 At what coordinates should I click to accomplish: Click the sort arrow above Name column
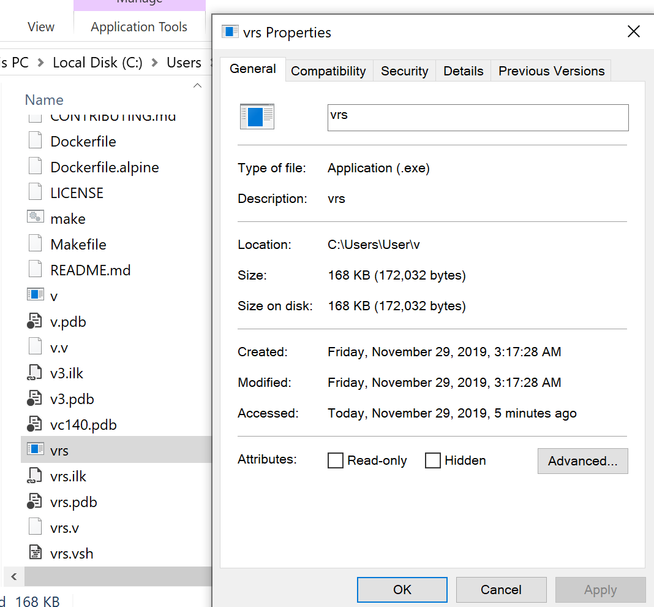tap(198, 86)
